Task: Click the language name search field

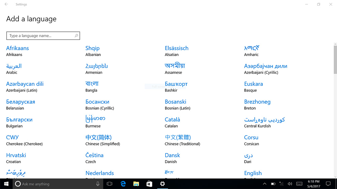Action: point(40,36)
